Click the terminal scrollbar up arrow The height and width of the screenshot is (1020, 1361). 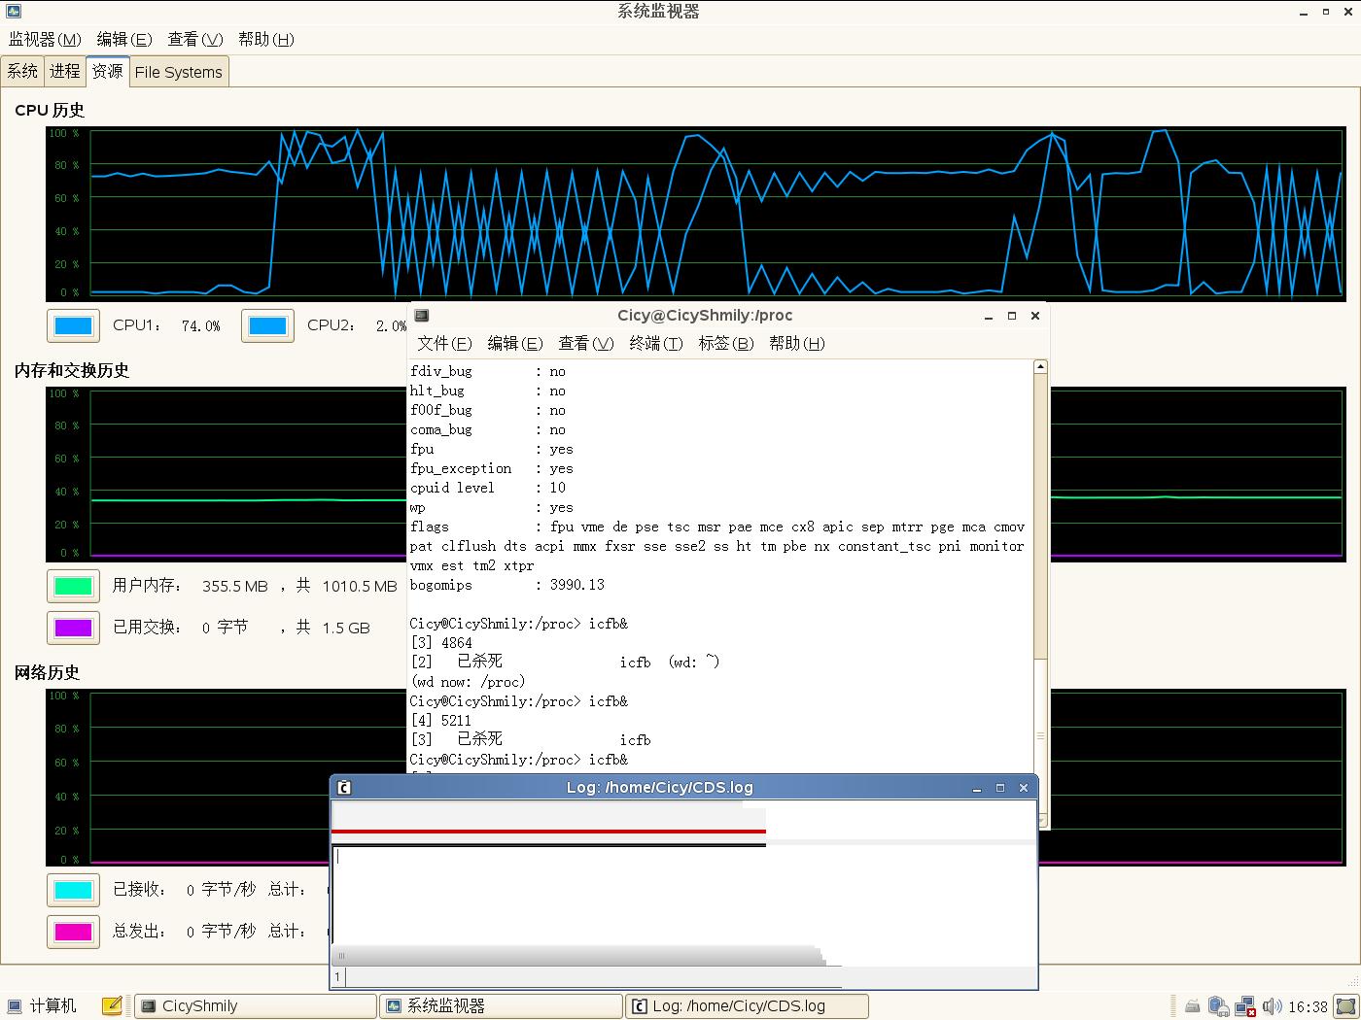1040,367
